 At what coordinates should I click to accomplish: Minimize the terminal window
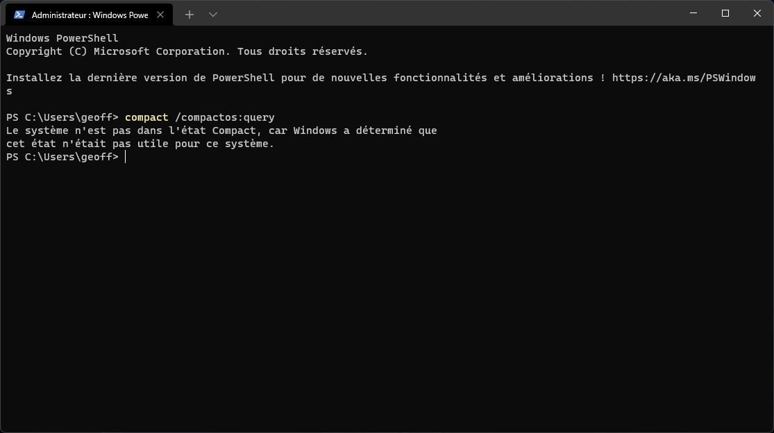pyautogui.click(x=693, y=13)
